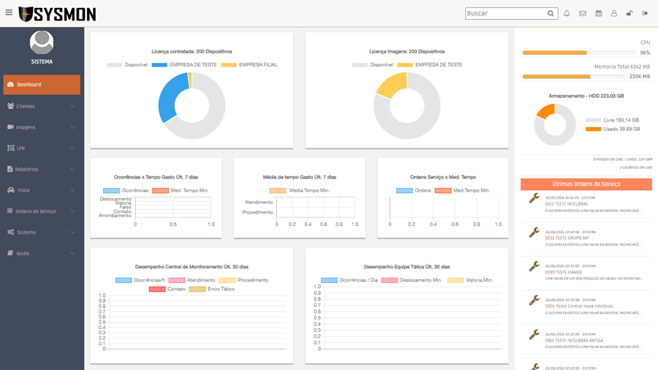Click the search magnifier icon
This screenshot has height=370, width=658.
point(551,13)
